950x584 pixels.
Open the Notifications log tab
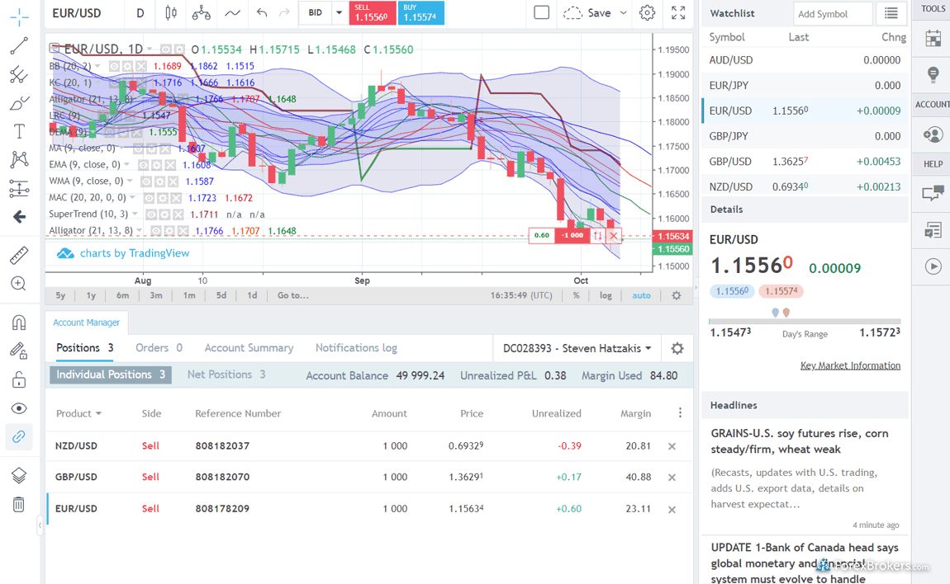pyautogui.click(x=356, y=348)
